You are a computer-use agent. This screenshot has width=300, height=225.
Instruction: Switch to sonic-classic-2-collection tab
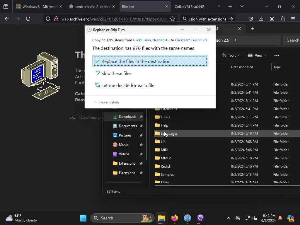[92, 6]
